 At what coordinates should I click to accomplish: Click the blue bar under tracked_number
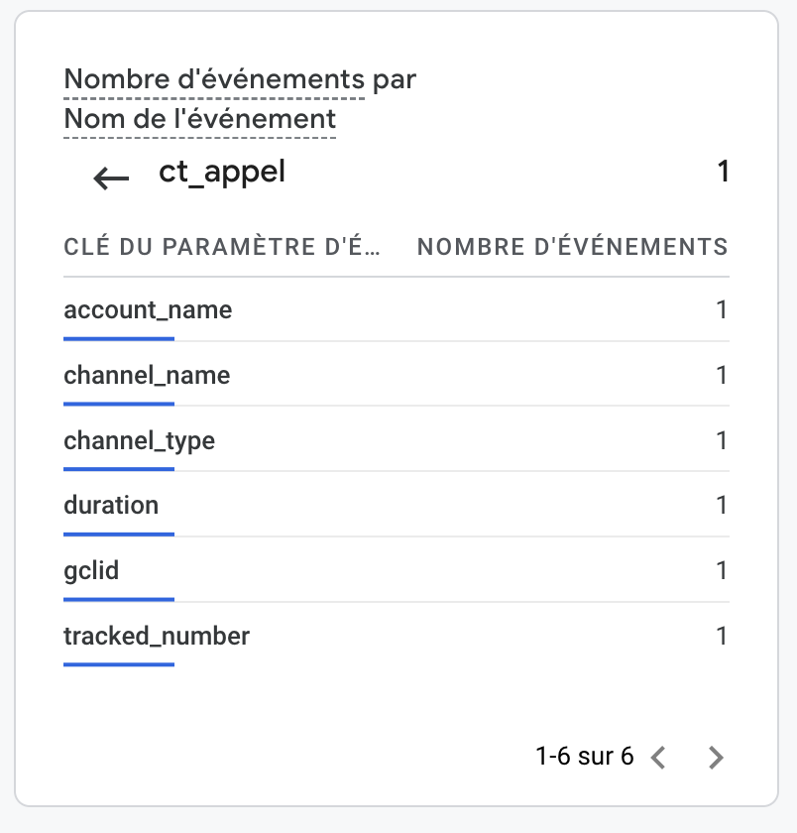[x=119, y=664]
